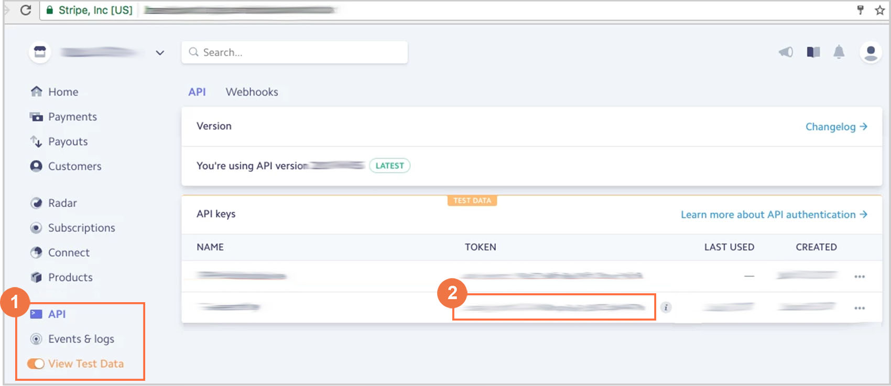The image size is (891, 386).
Task: Switch to the Webhooks tab
Action: [x=252, y=92]
